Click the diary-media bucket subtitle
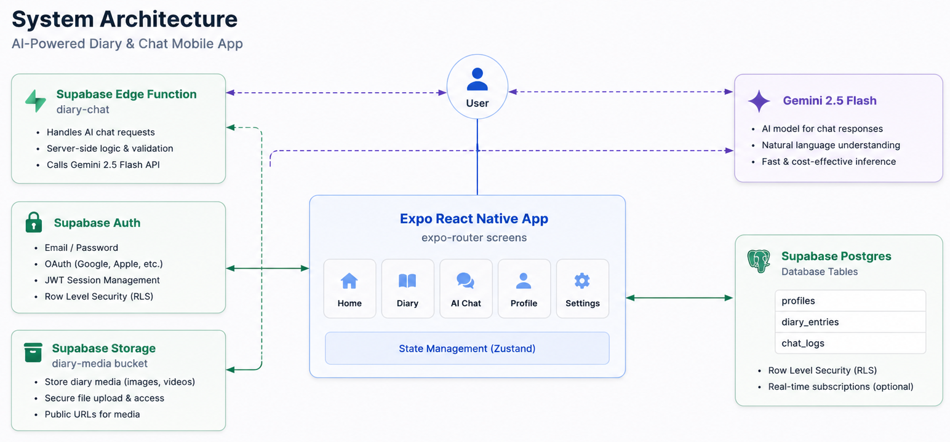The height and width of the screenshot is (442, 950). (x=100, y=364)
